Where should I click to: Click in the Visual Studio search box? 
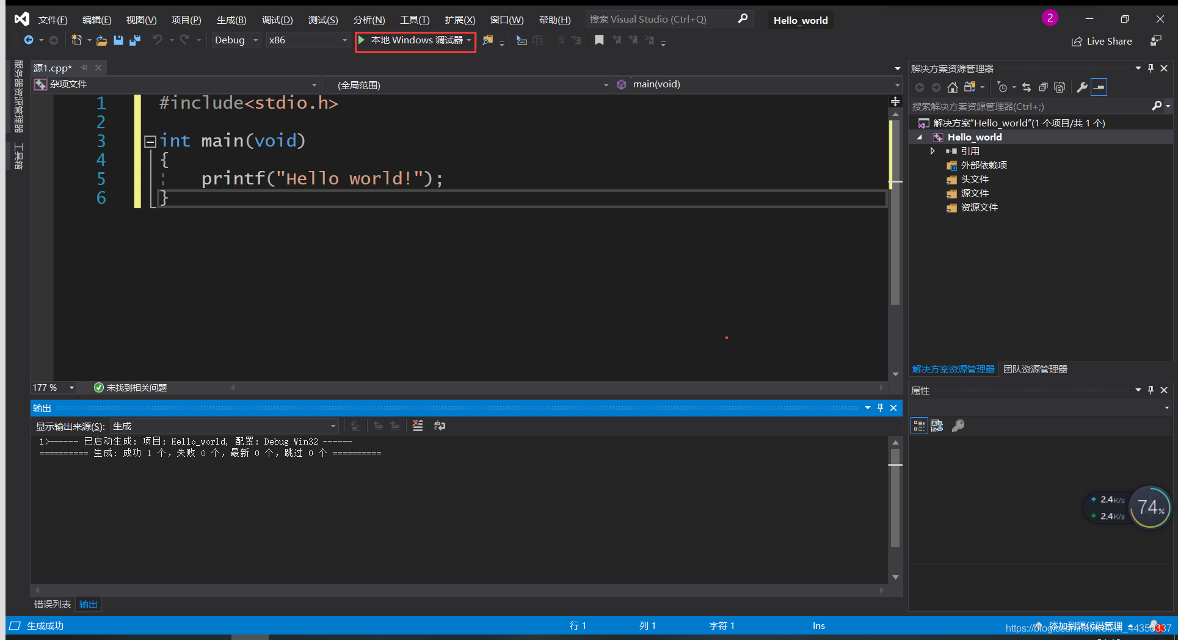coord(660,19)
